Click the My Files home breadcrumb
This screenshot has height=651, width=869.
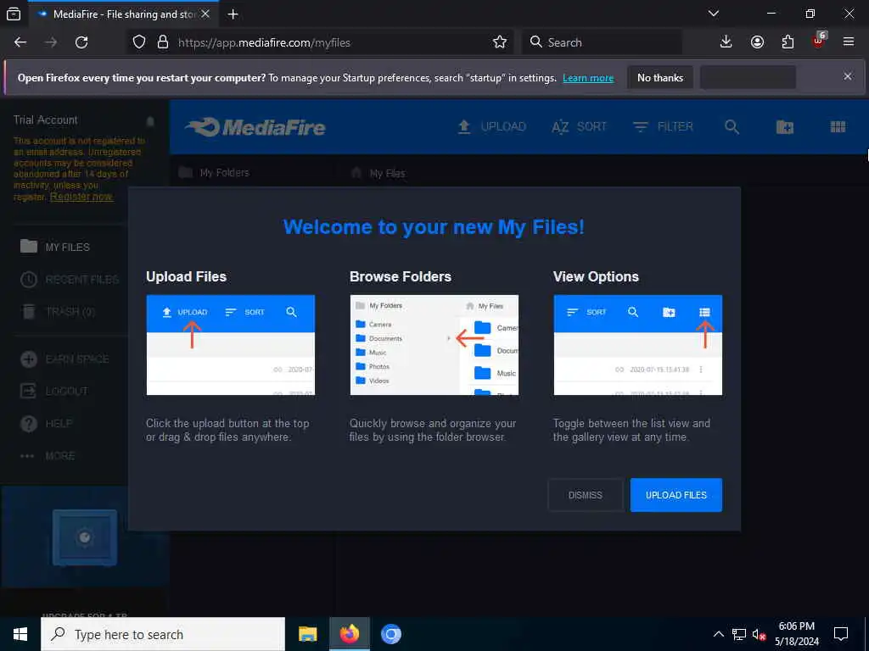click(378, 173)
